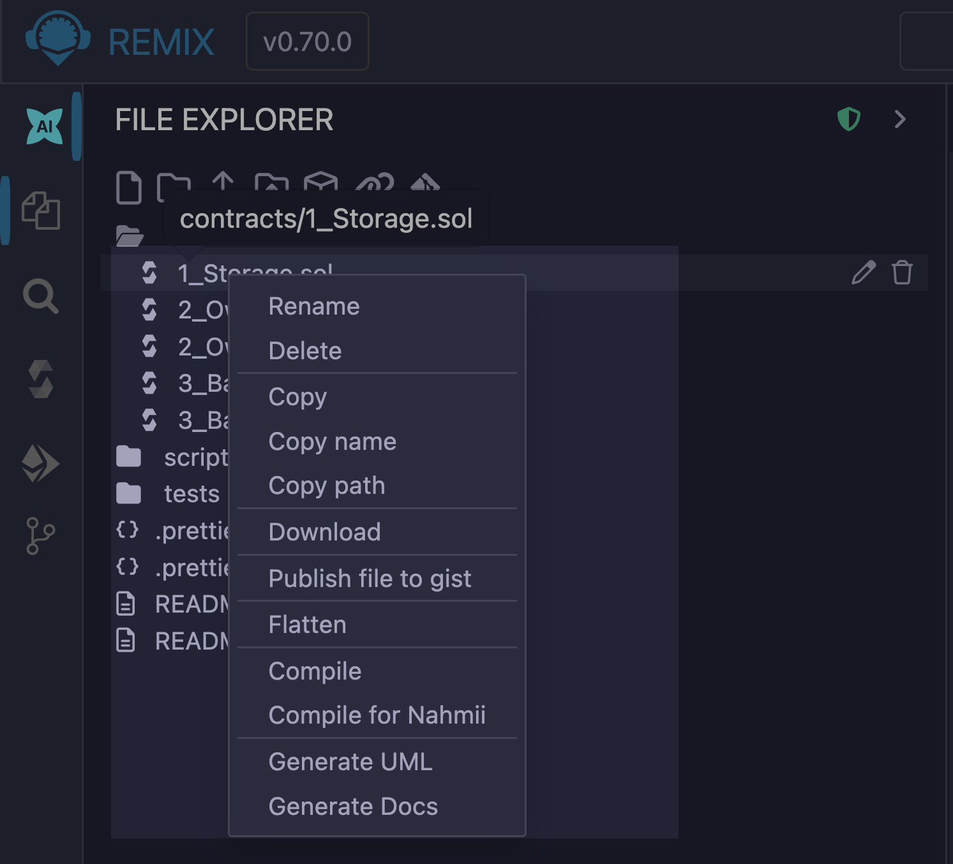The image size is (953, 864).
Task: Select the 1_Storage.sol file row
Action: click(x=514, y=272)
